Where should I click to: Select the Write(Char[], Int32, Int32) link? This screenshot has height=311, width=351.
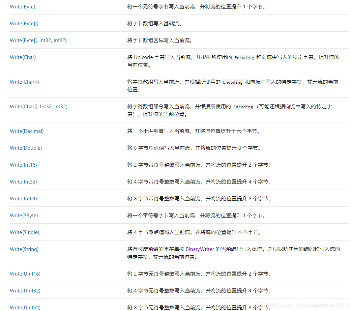[38, 106]
